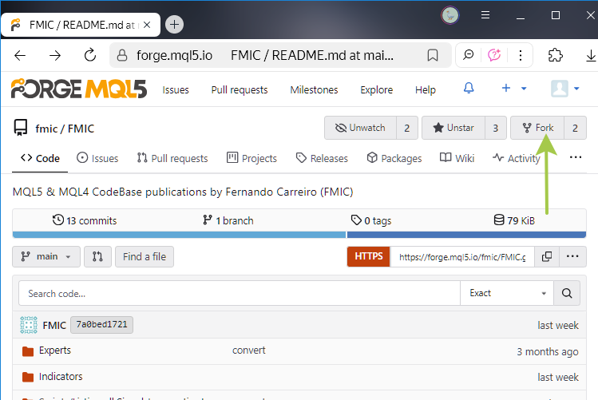This screenshot has height=400, width=598.
Task: Focus the Search code input field
Action: coord(240,293)
